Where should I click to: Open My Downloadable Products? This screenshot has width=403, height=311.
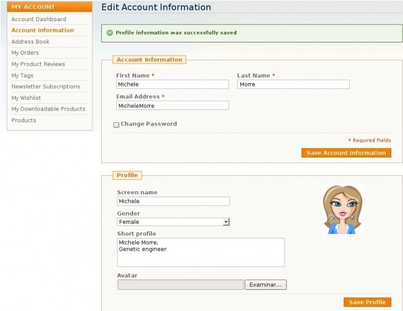[48, 109]
